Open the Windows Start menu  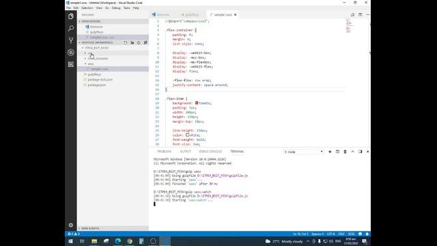(70, 241)
